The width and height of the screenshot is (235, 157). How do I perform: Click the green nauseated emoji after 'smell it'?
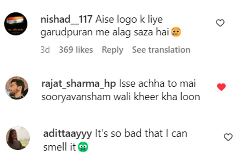pyautogui.click(x=83, y=147)
